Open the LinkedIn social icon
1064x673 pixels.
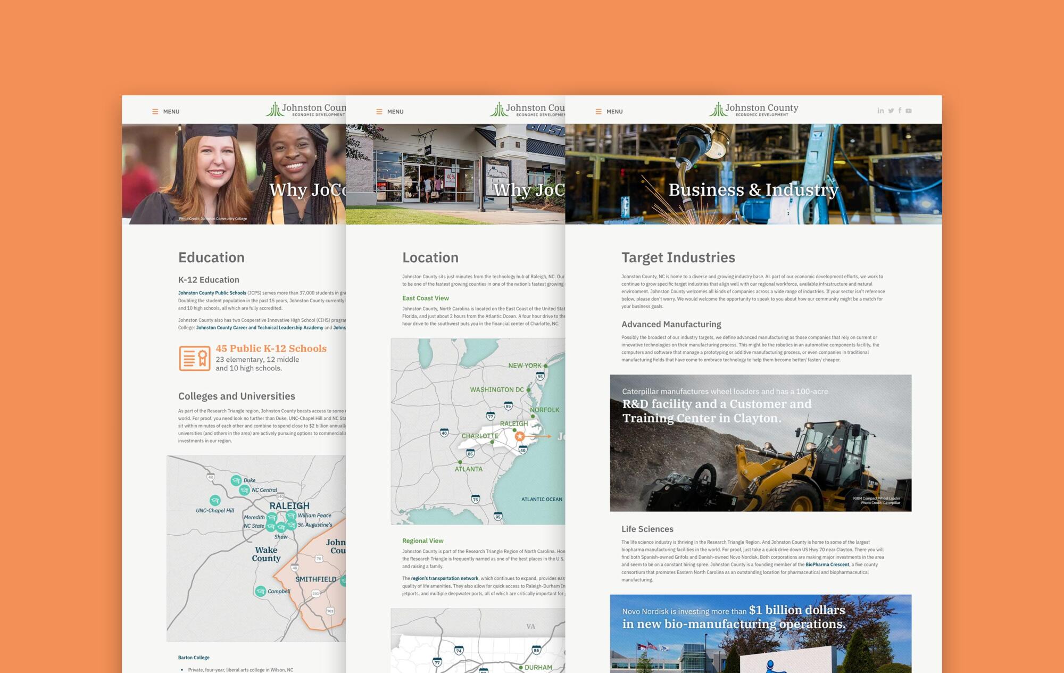tap(880, 111)
